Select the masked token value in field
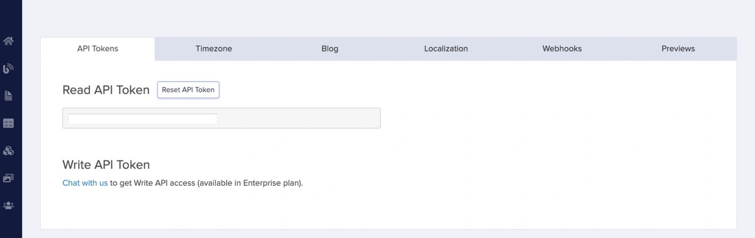This screenshot has height=238, width=755. click(x=143, y=119)
